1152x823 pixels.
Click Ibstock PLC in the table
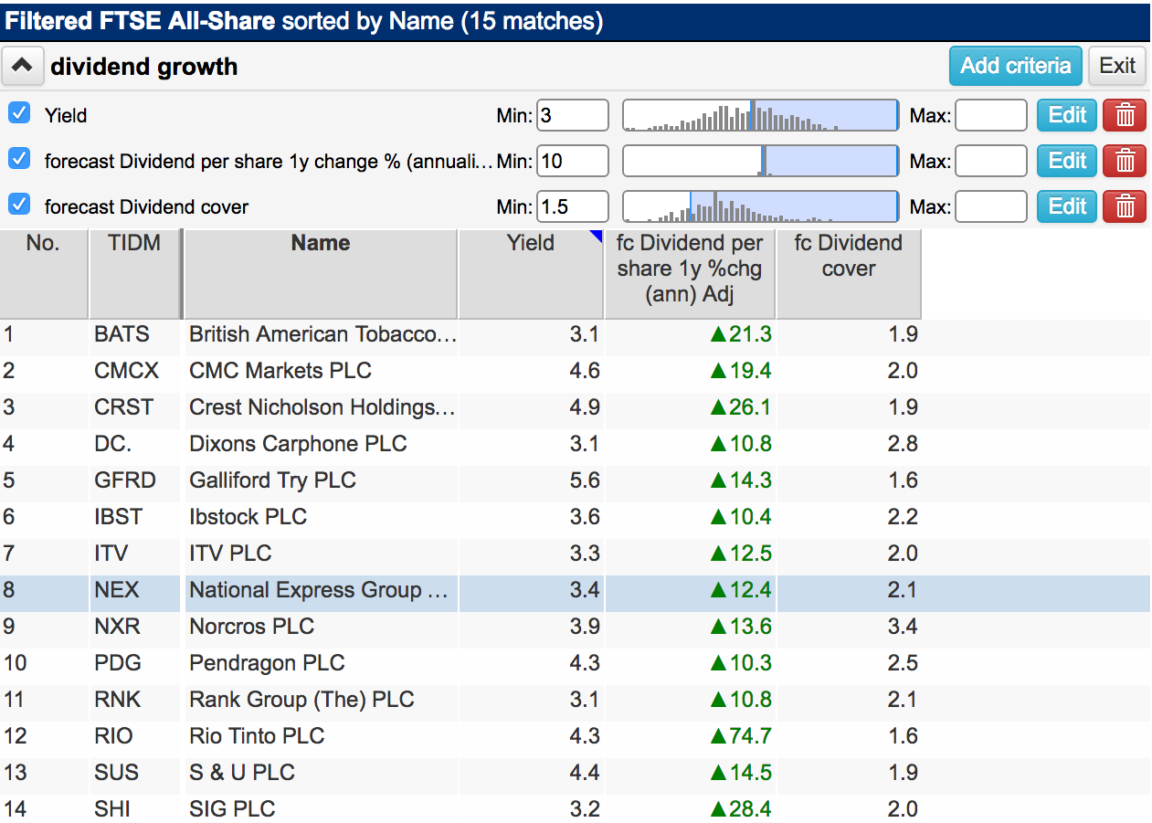pos(248,517)
